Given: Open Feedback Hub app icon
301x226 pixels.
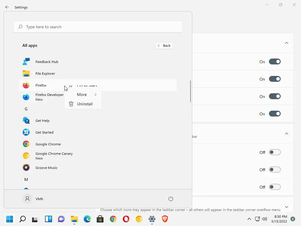Looking at the screenshot, I should click(x=26, y=62).
